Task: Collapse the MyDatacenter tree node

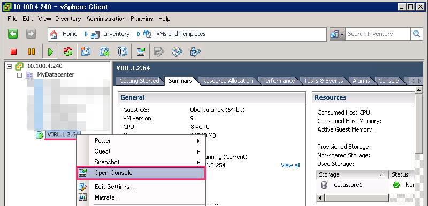Action: click(x=19, y=75)
